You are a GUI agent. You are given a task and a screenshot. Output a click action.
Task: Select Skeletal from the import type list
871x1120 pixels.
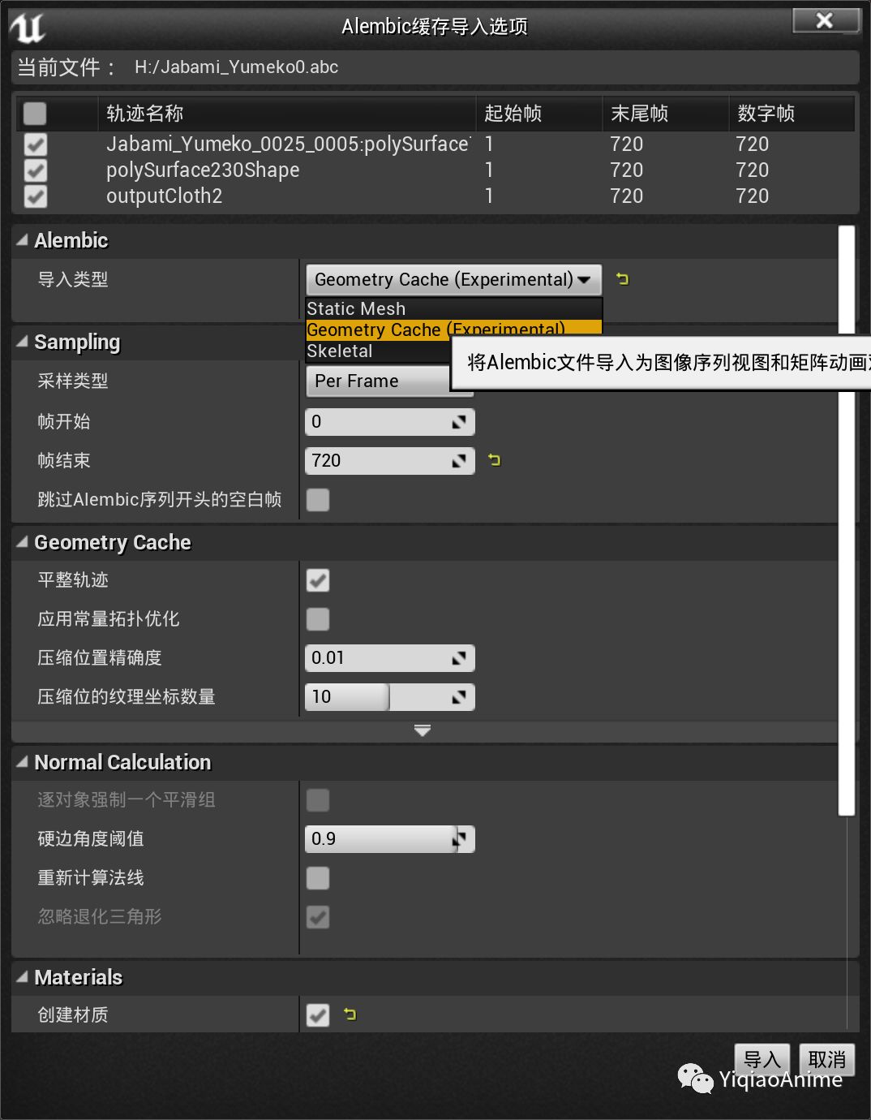(x=339, y=351)
